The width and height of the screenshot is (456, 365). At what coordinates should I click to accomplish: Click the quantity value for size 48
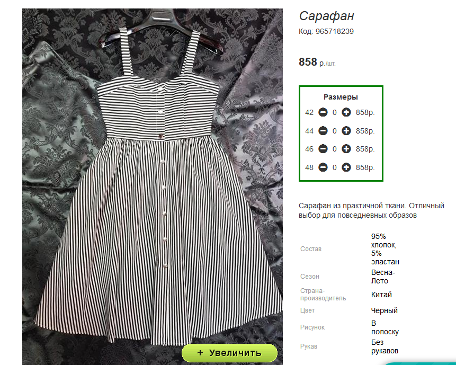pyautogui.click(x=334, y=168)
